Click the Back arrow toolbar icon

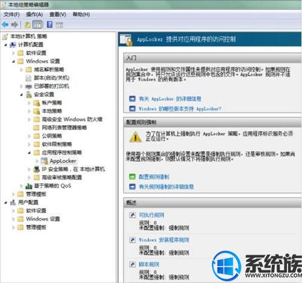coord(5,25)
